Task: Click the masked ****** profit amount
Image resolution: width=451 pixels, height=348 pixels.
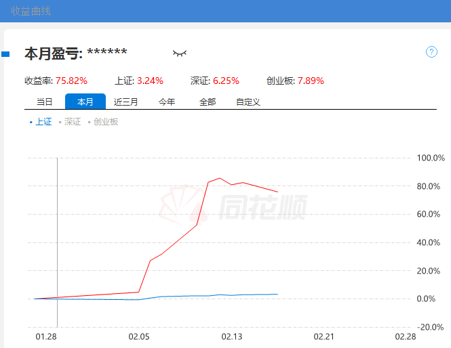Action: (x=107, y=53)
